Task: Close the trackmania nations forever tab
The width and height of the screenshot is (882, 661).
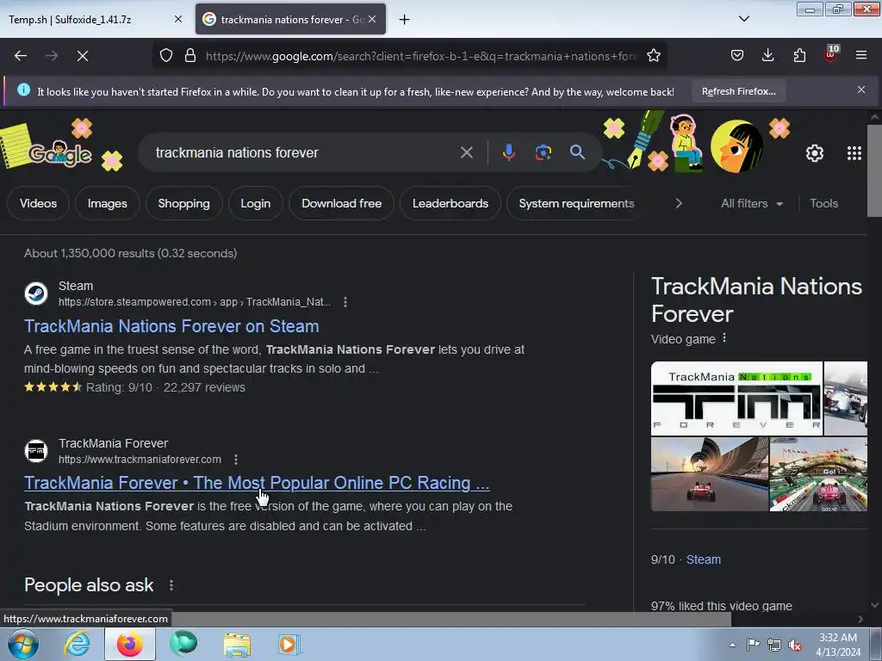Action: point(372,19)
